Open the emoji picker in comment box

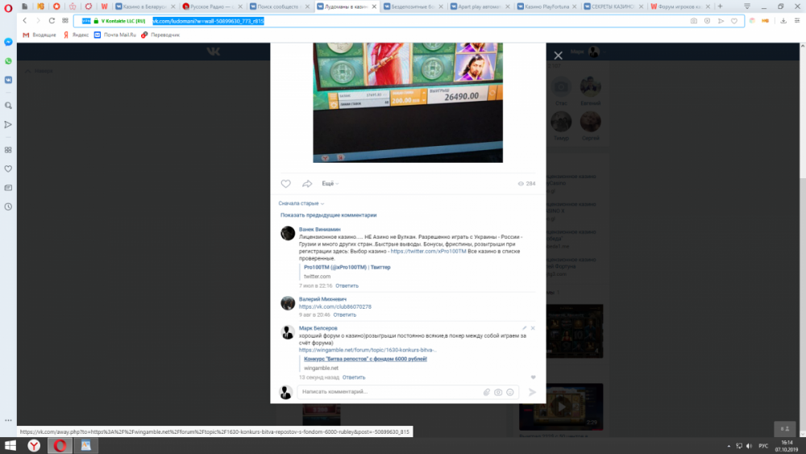(x=510, y=392)
